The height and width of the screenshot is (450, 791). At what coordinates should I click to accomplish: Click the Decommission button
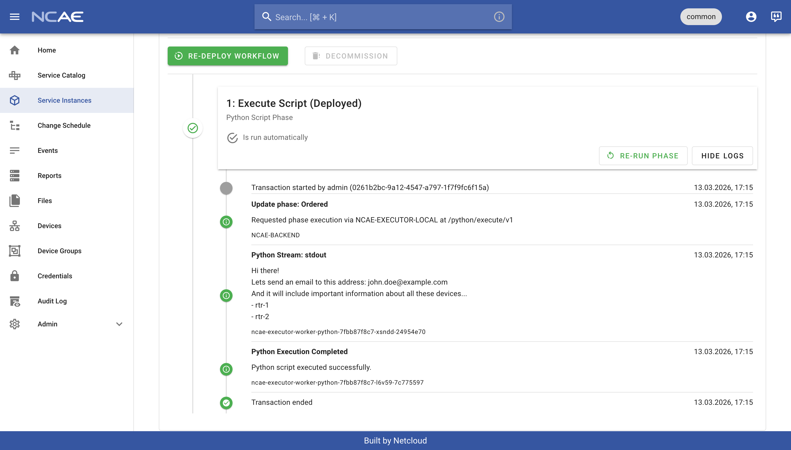coord(351,56)
